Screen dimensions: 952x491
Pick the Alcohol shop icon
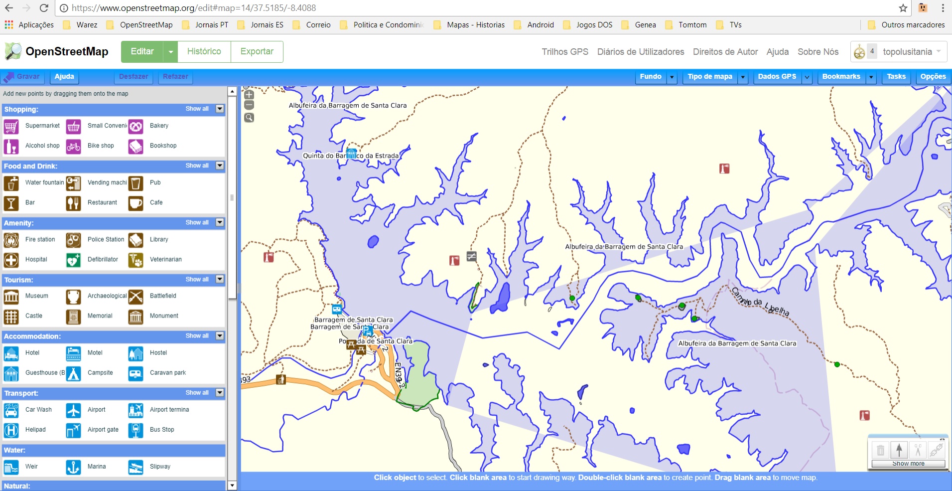pos(11,147)
